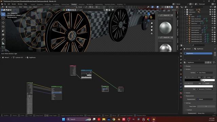Click the viewport pan hand gizmo
The image size is (217, 122).
152,26
